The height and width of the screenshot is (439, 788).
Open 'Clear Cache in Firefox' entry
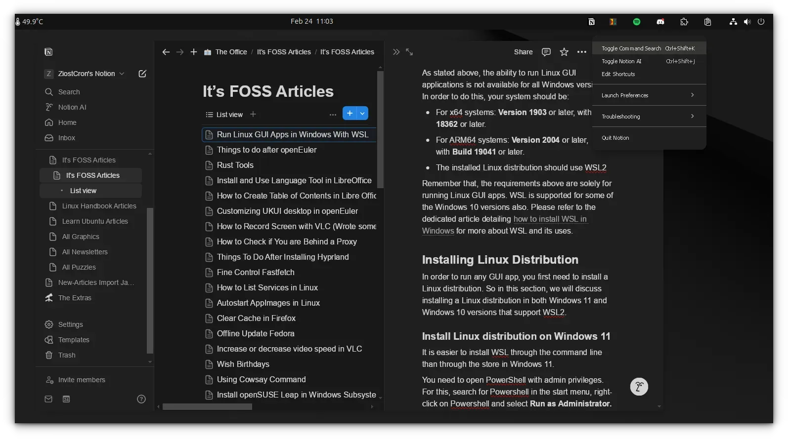click(256, 318)
